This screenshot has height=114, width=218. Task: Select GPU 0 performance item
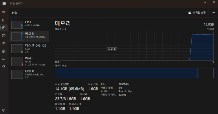tap(29, 74)
